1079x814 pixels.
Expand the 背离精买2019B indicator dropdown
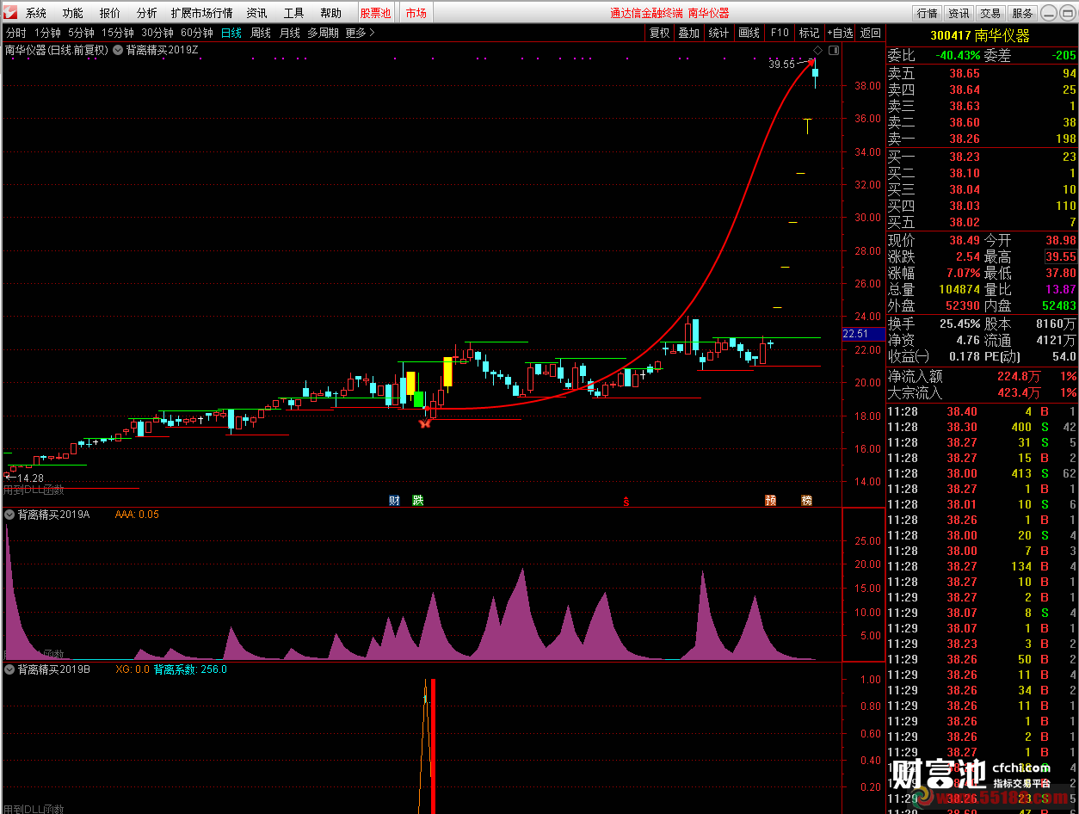coord(9,669)
